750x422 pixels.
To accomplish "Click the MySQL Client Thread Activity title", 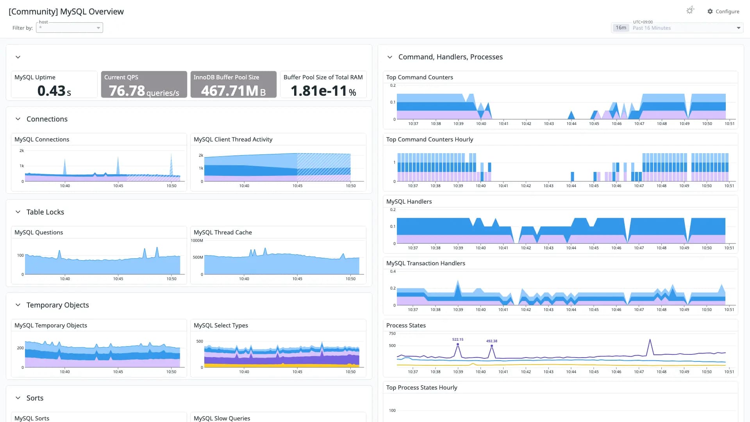I will tap(233, 139).
